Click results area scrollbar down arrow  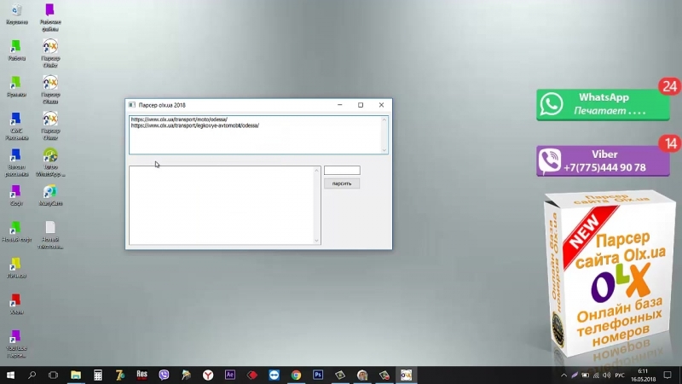pyautogui.click(x=316, y=241)
